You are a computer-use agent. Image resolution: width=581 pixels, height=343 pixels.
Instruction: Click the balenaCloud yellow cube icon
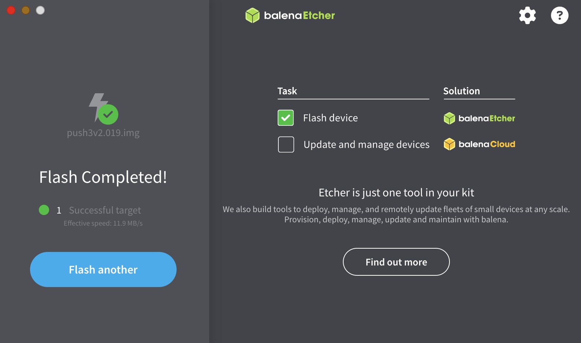point(449,144)
